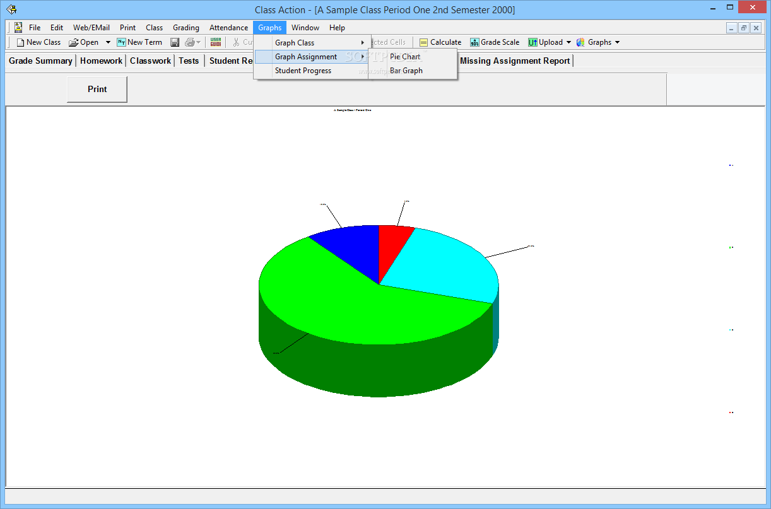Click the Class Action title bar icon
This screenshot has width=771, height=509.
(11, 9)
